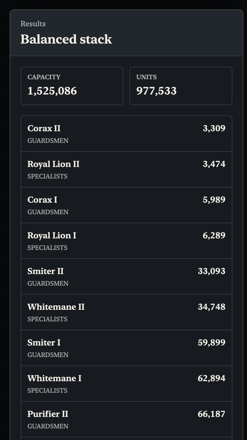This screenshot has width=247, height=440.
Task: Select the Corax II row
Action: point(126,134)
